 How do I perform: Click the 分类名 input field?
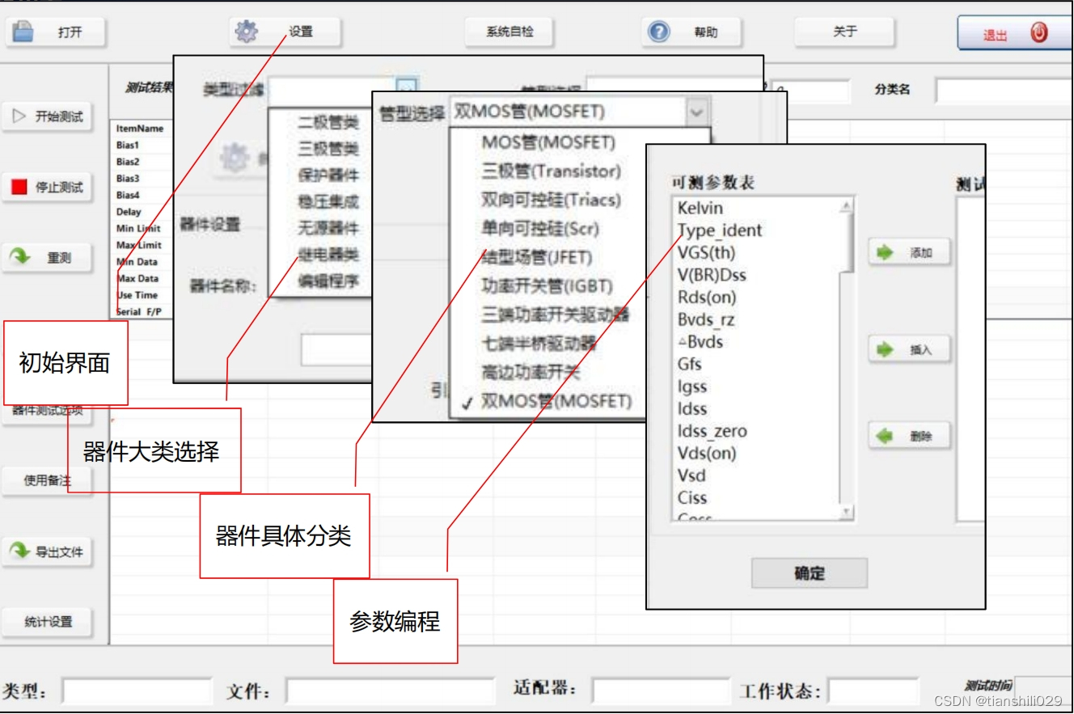tap(1004, 91)
